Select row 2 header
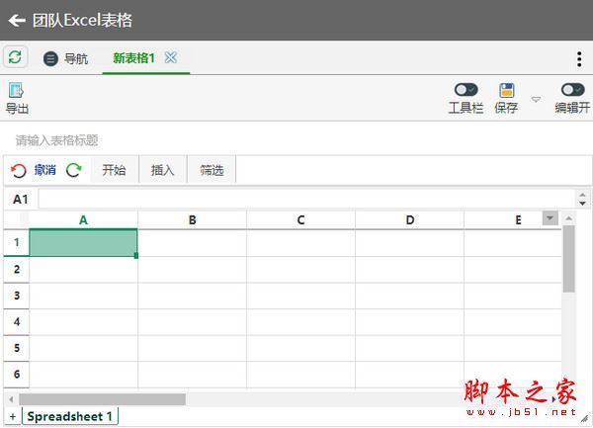Viewport: 593px width, 428px height. pyautogui.click(x=16, y=269)
